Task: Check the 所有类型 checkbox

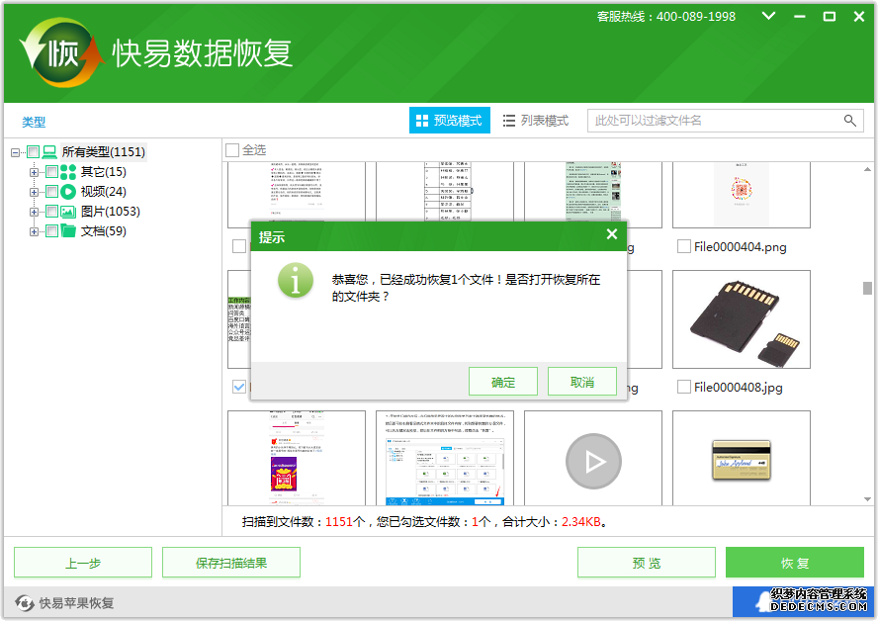Action: point(33,151)
